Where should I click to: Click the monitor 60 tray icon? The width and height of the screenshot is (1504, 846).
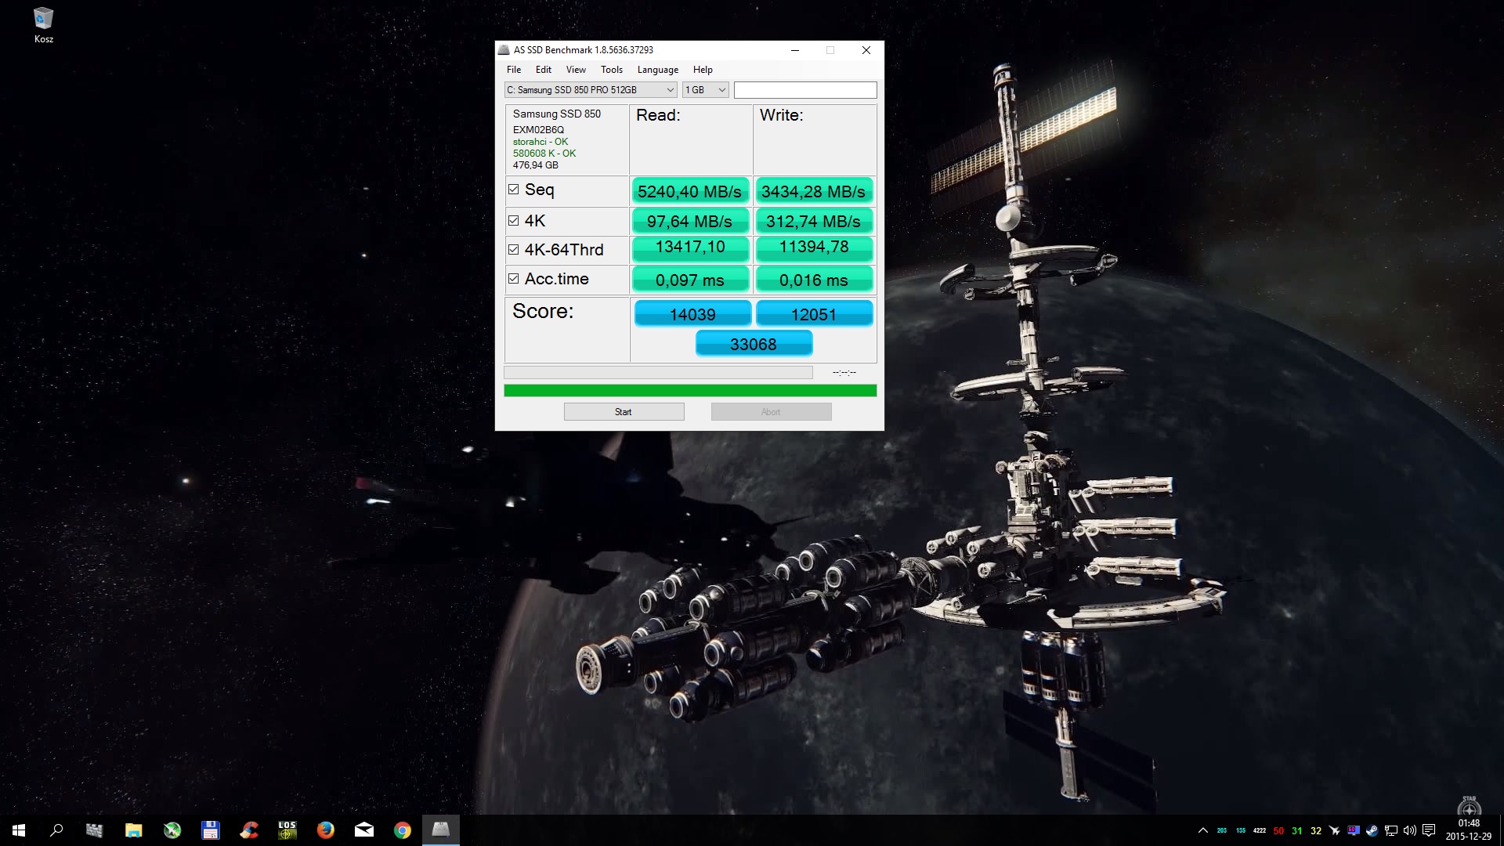pos(1354,830)
